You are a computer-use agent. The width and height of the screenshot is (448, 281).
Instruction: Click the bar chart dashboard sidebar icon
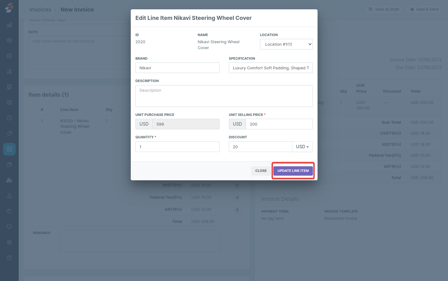(x=9, y=25)
